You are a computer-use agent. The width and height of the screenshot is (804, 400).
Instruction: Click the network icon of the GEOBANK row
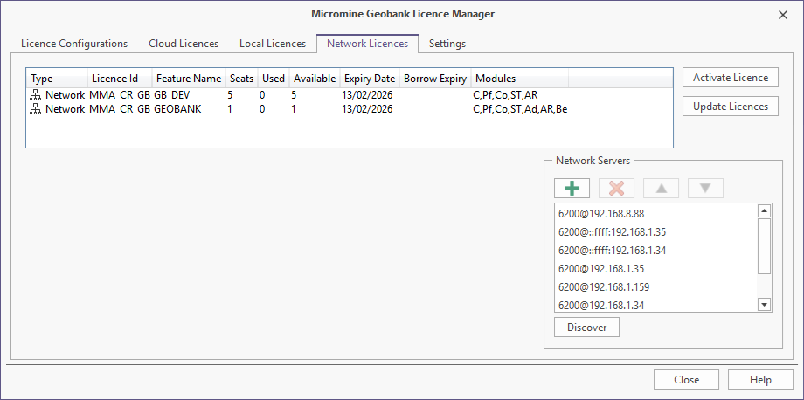pyautogui.click(x=36, y=109)
